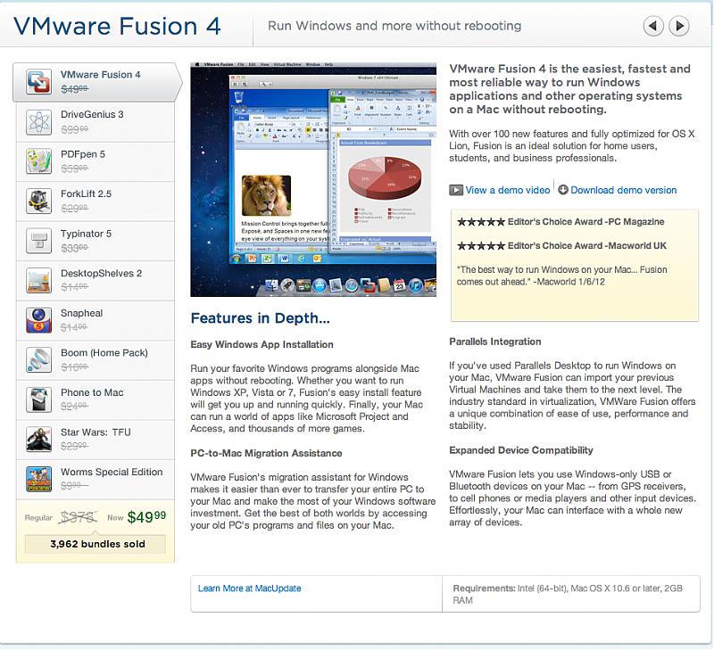Select Star Wars: TFU in sidebar
This screenshot has height=650, width=714.
95,432
